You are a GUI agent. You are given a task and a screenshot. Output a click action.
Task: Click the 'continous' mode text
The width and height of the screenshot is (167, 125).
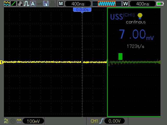click(136, 22)
